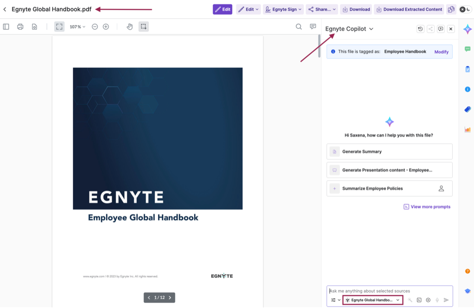Open the Comments panel from right sidebar
Image resolution: width=474 pixels, height=308 pixels.
(x=467, y=48)
